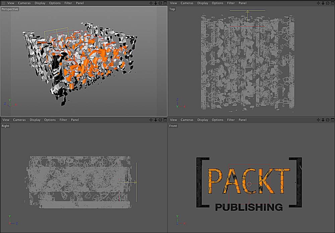Image resolution: width=335 pixels, height=233 pixels.
Task: Click the axis gizmo in Perspective viewport
Action: click(x=10, y=103)
